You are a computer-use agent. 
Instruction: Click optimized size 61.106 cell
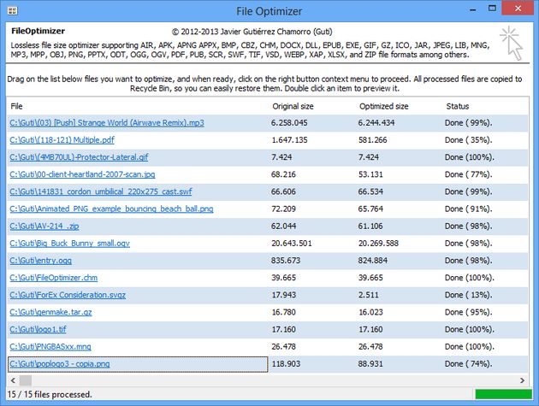(370, 226)
